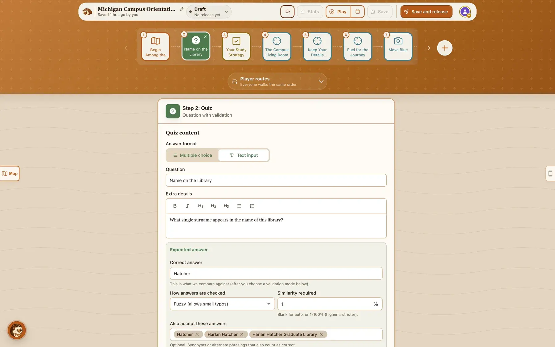The width and height of the screenshot is (555, 347).
Task: Apply Heading 3 style
Action: click(226, 206)
